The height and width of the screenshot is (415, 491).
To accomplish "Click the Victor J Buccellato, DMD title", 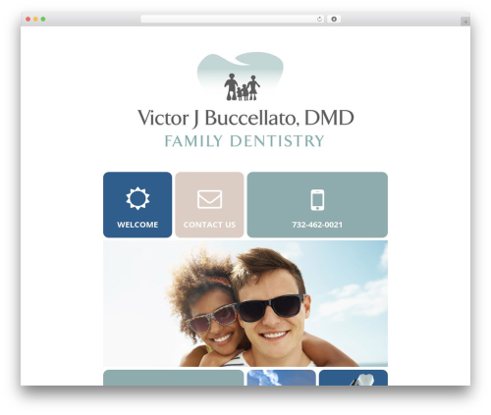I will coord(245,118).
